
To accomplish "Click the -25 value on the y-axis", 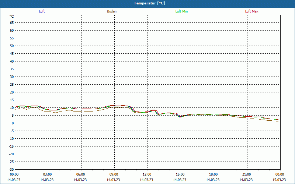I will [x=11, y=162].
